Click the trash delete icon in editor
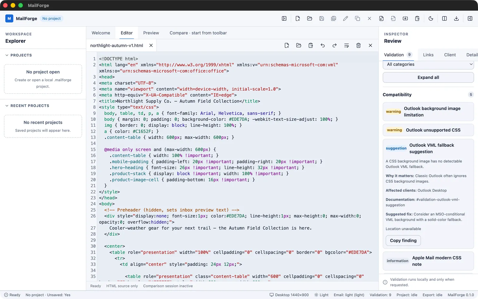The width and height of the screenshot is (478, 299). pos(358,45)
